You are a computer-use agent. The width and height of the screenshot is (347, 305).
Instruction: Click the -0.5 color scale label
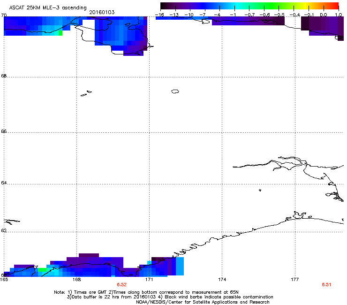click(279, 15)
